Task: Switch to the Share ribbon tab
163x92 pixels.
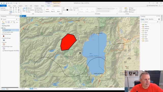Action: (43, 6)
